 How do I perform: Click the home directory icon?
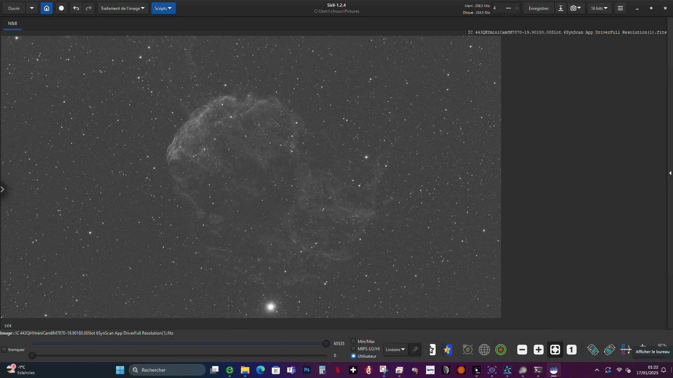[x=47, y=8]
